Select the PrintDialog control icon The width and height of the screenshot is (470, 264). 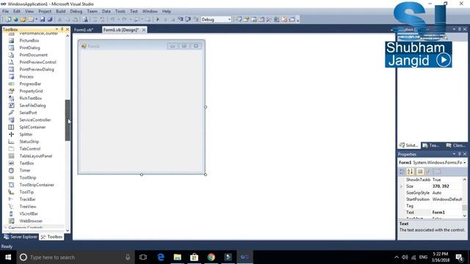click(12, 48)
